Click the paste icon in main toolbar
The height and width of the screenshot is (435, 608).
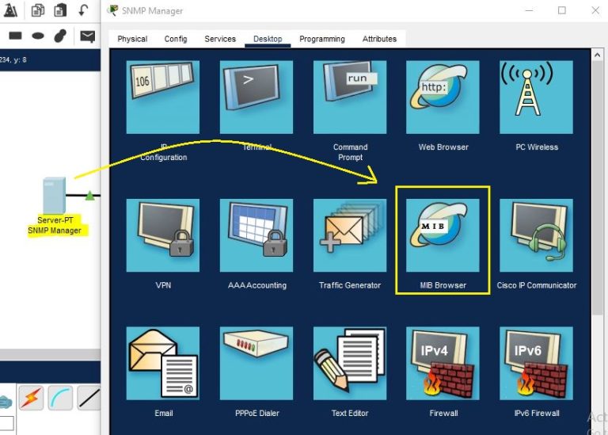59,10
